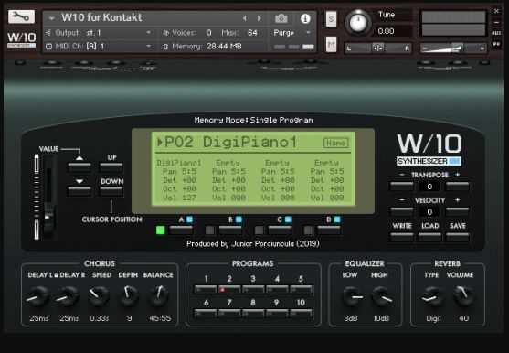This screenshot has width=509, height=353.
Task: Select program 7 button
Action: tap(229, 313)
